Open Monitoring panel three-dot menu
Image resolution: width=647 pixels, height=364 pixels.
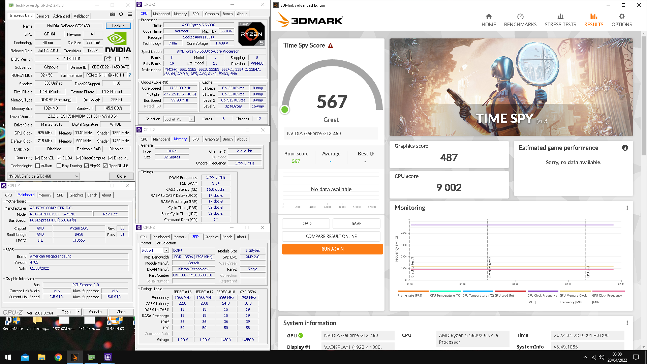click(627, 208)
